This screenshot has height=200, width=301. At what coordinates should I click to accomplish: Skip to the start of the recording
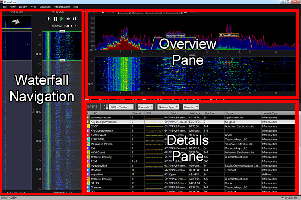click(x=49, y=19)
